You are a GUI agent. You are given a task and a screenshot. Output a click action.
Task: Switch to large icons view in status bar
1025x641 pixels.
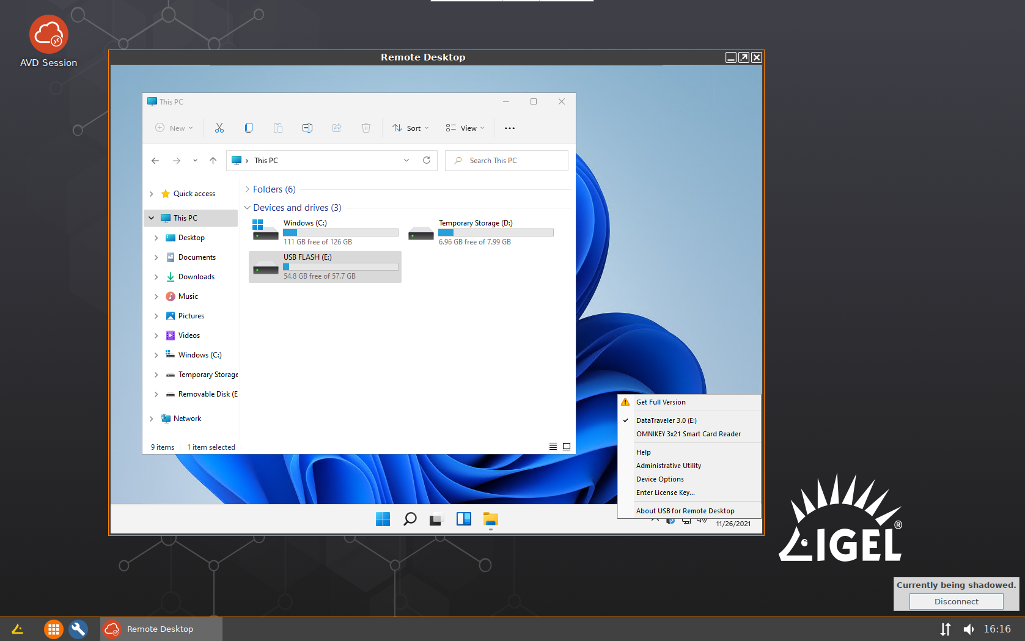pos(567,447)
